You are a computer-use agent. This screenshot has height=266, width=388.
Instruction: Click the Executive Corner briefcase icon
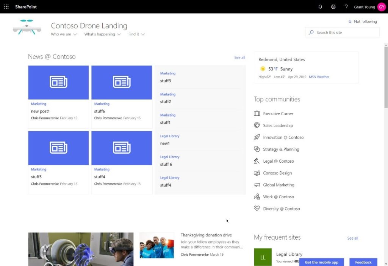tap(257, 114)
